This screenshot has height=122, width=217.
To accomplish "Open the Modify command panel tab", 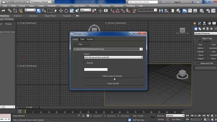I will 200,23.
